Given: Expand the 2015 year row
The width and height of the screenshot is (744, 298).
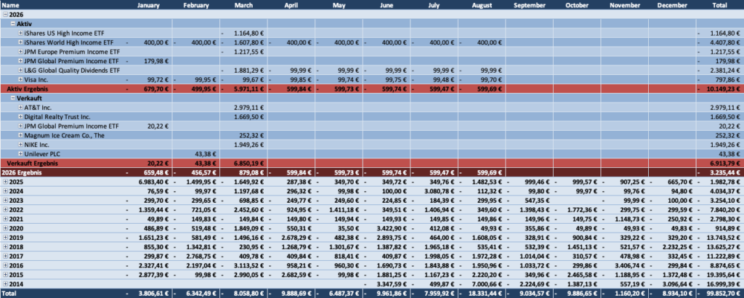Looking at the screenshot, I should (x=5, y=275).
